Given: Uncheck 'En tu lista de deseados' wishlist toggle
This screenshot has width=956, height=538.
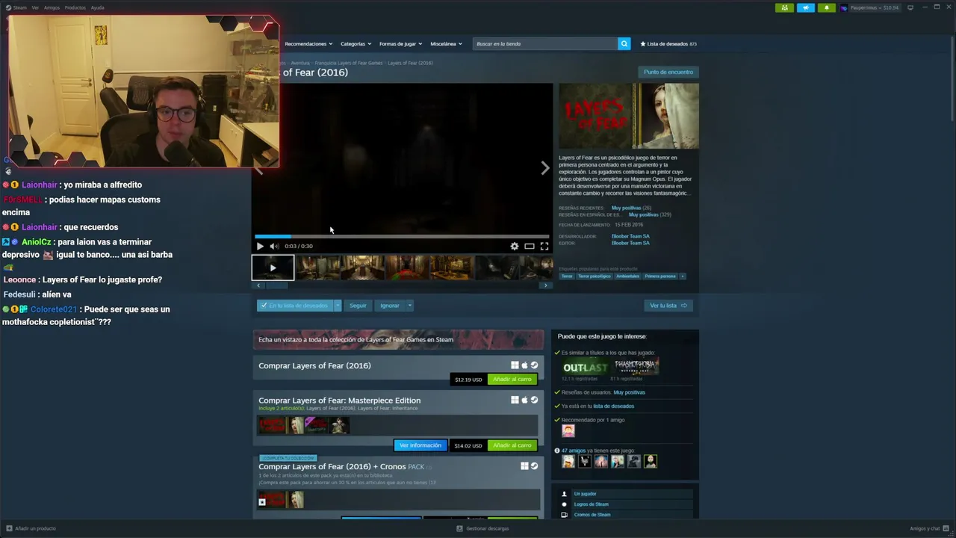Looking at the screenshot, I should [x=295, y=306].
